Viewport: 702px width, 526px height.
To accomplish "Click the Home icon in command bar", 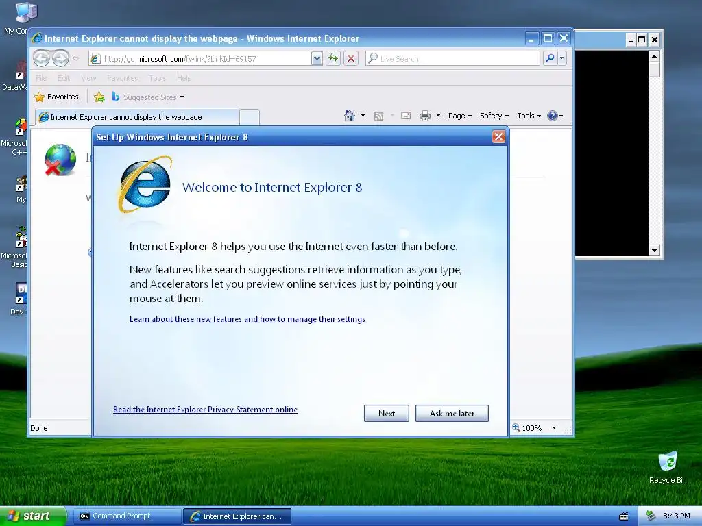I will [x=350, y=116].
